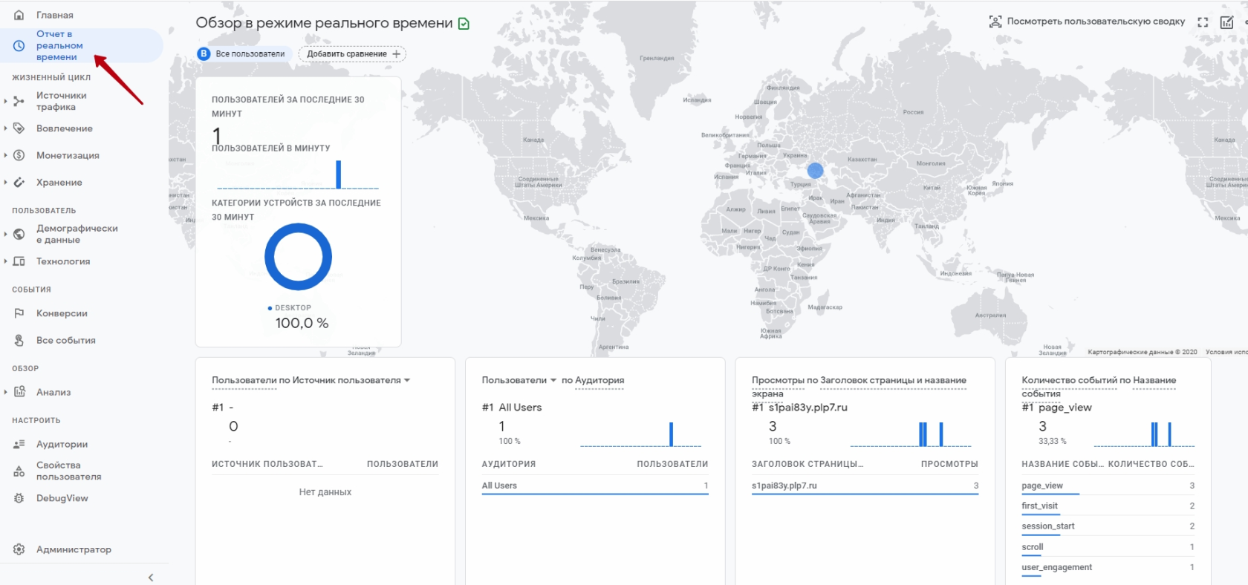Click the session_start event row
1248x585 pixels.
(1108, 526)
